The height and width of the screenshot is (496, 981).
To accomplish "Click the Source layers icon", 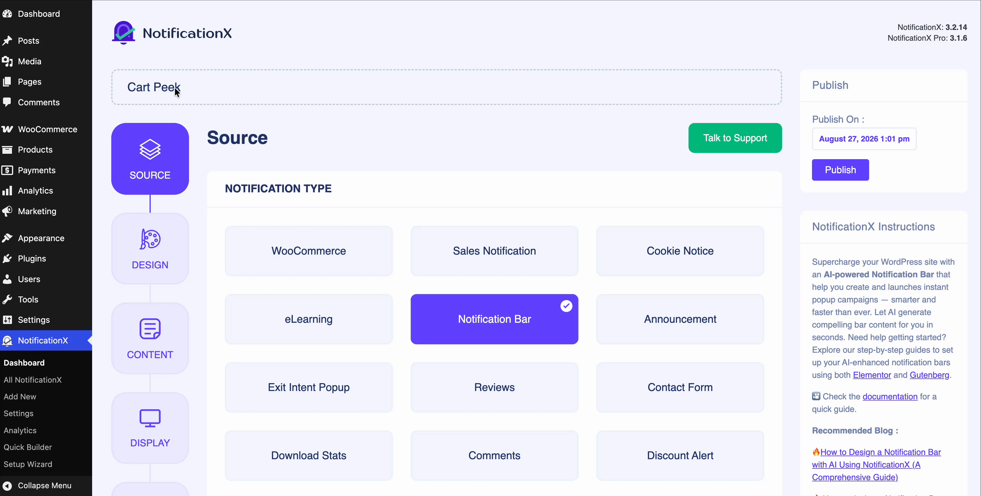I will click(150, 149).
